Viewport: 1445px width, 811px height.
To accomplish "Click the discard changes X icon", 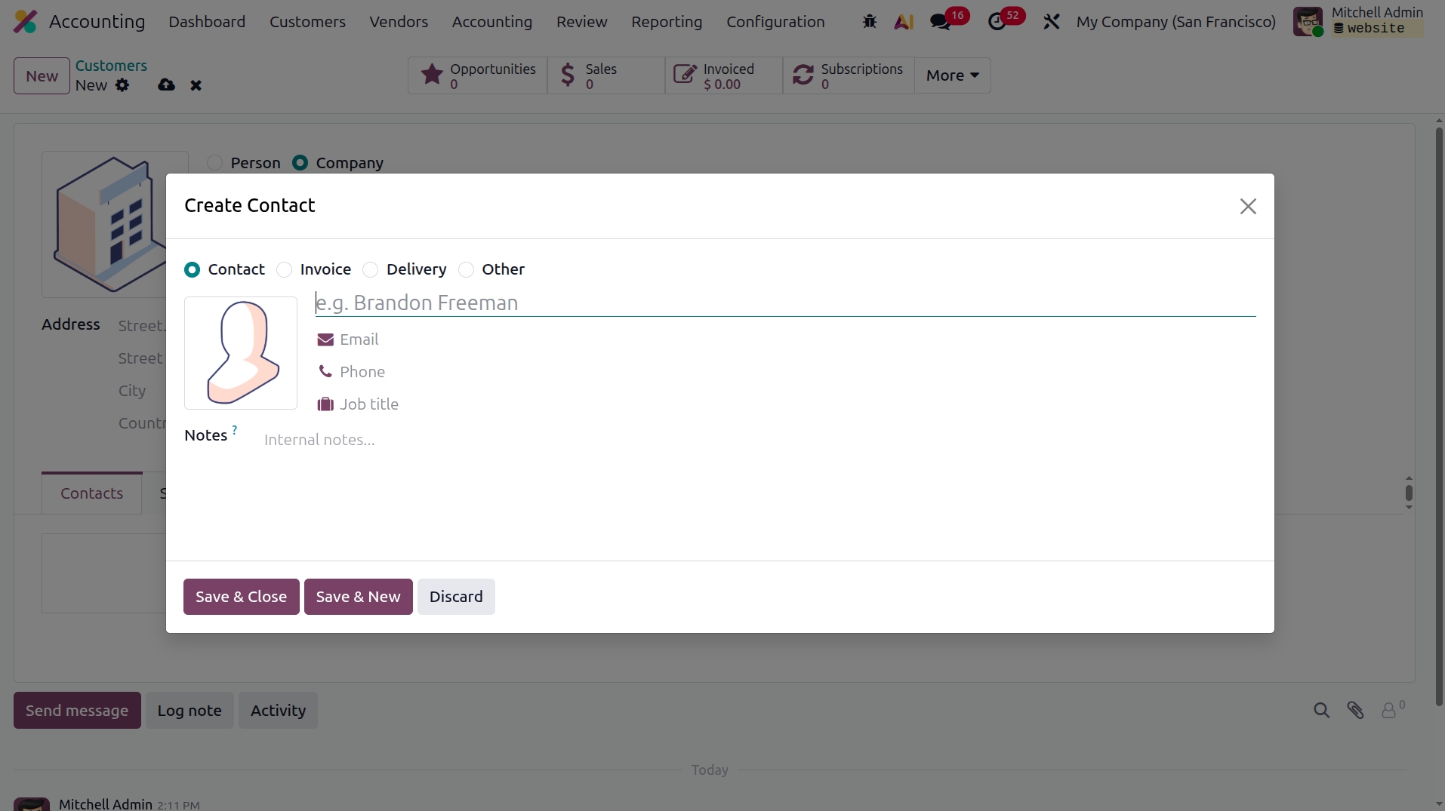I will 196,85.
